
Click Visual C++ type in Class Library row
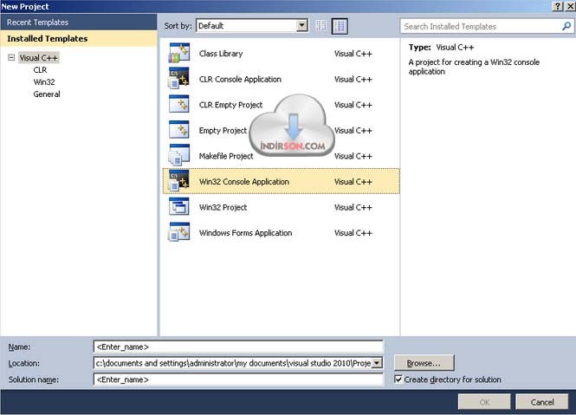[x=353, y=54]
